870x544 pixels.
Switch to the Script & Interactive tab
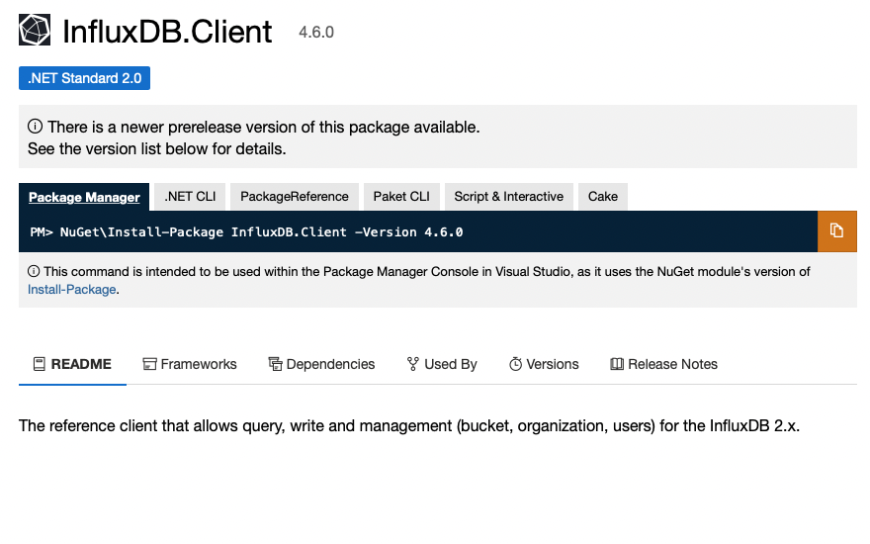(x=508, y=197)
